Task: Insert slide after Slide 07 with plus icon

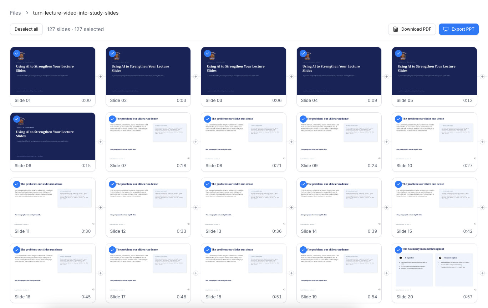Action: coord(196,142)
